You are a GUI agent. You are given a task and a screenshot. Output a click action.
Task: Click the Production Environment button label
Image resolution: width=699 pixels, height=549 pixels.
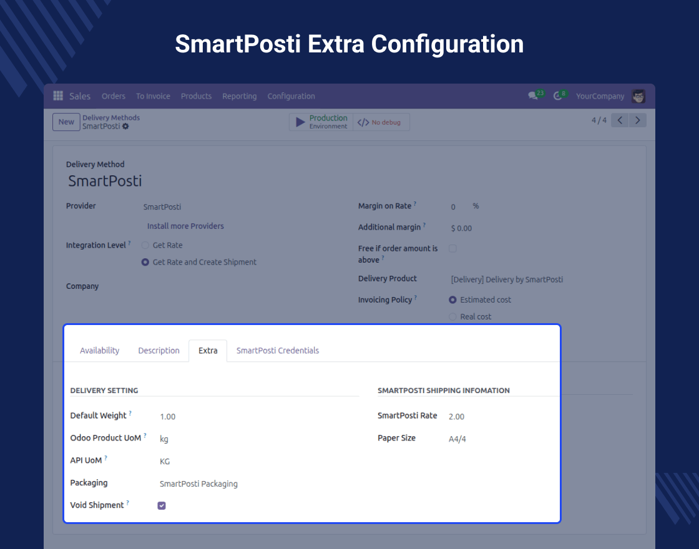coord(328,122)
